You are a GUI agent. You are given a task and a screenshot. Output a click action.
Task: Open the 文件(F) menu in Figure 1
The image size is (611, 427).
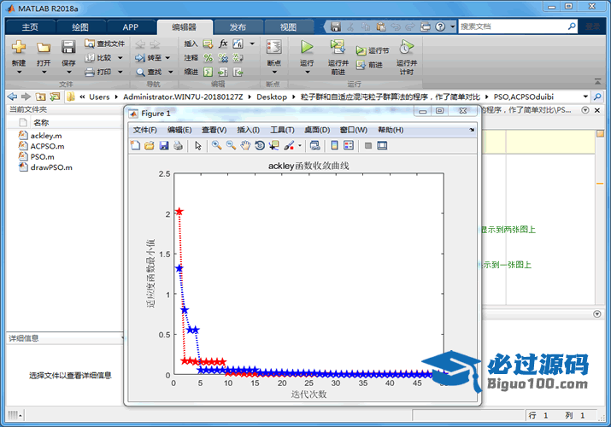pos(145,130)
